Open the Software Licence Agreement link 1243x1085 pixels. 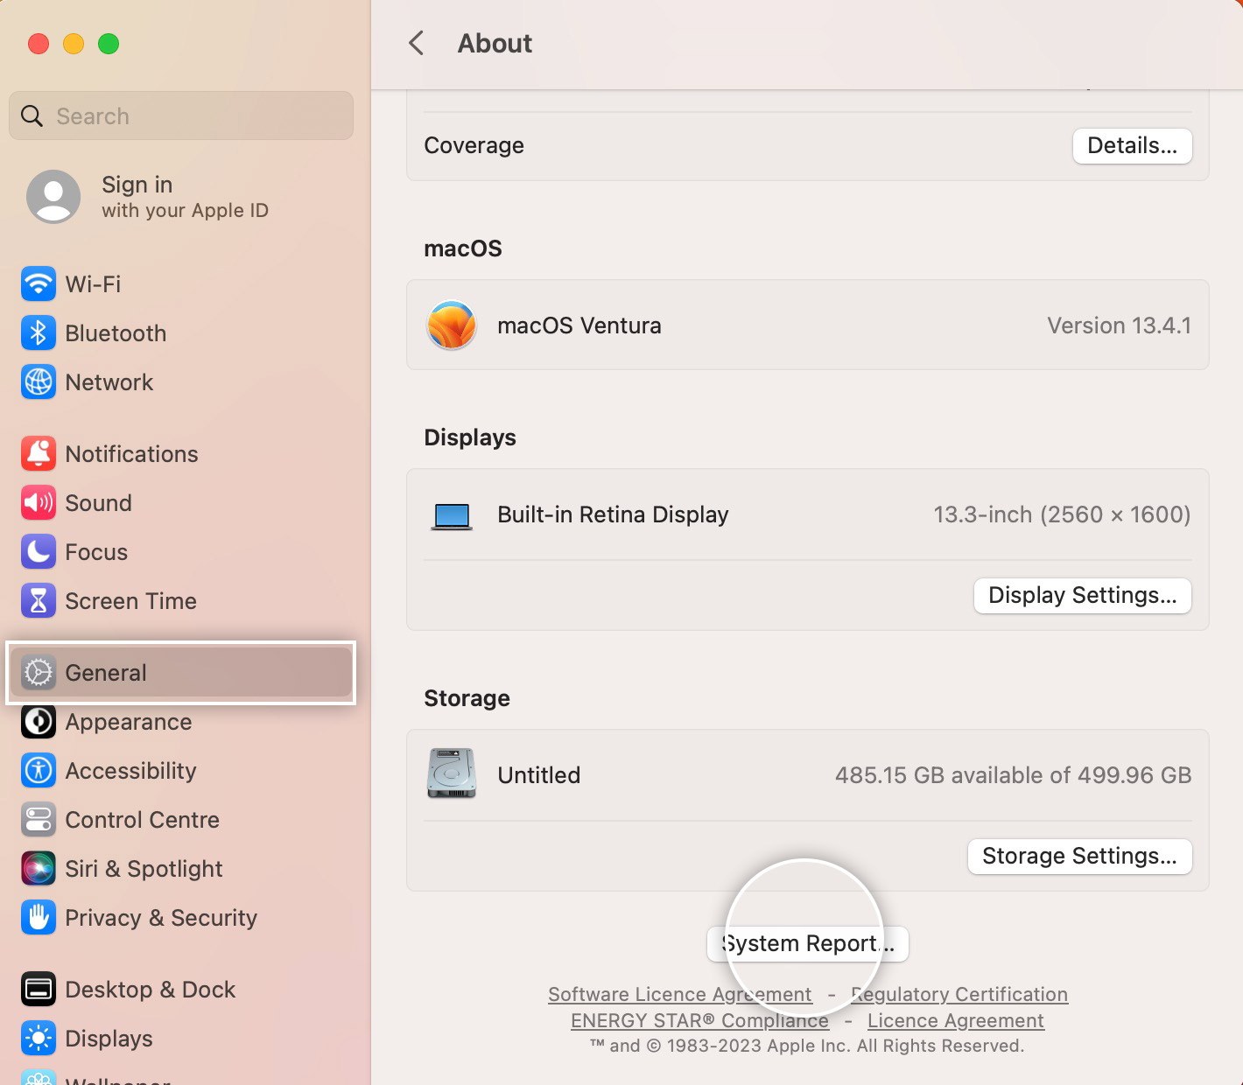tap(680, 994)
